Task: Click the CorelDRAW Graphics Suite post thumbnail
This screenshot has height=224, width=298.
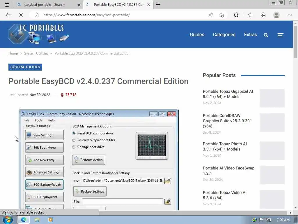Action: 272,123
